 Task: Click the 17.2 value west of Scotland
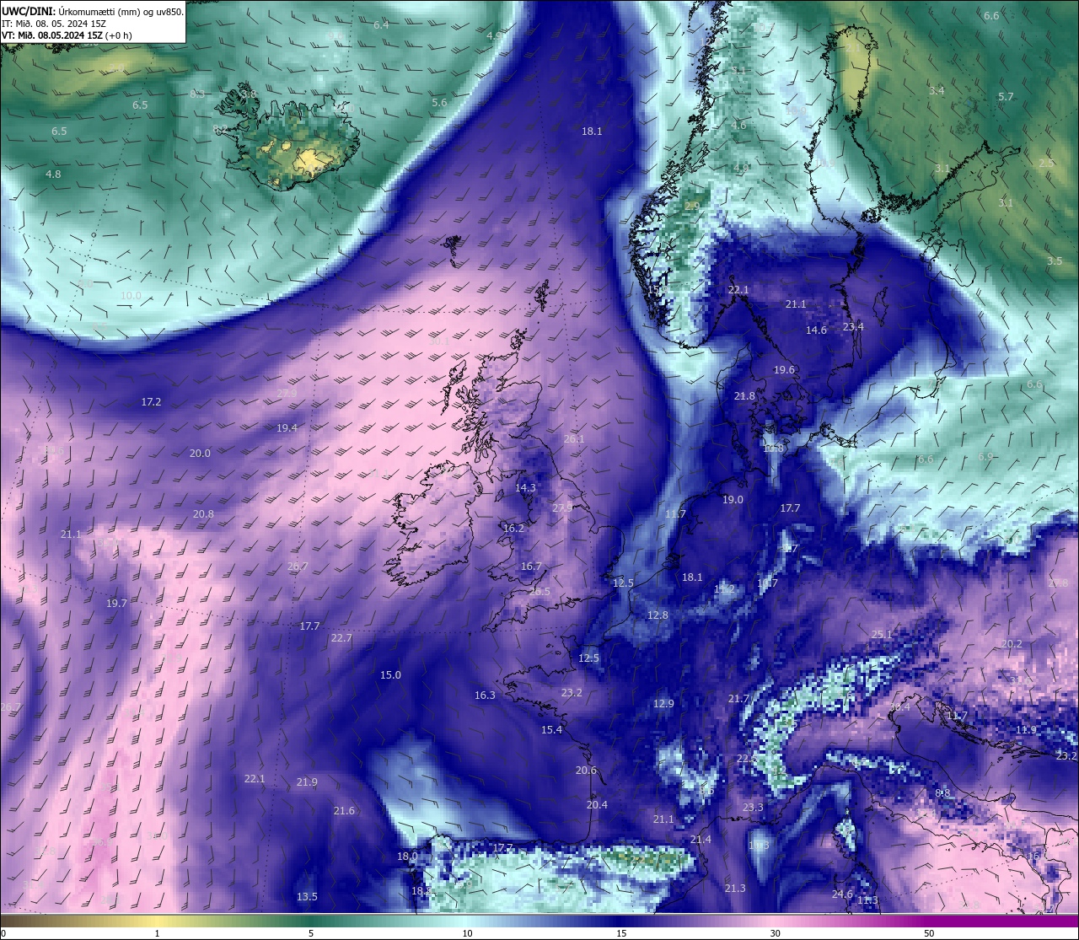[151, 402]
